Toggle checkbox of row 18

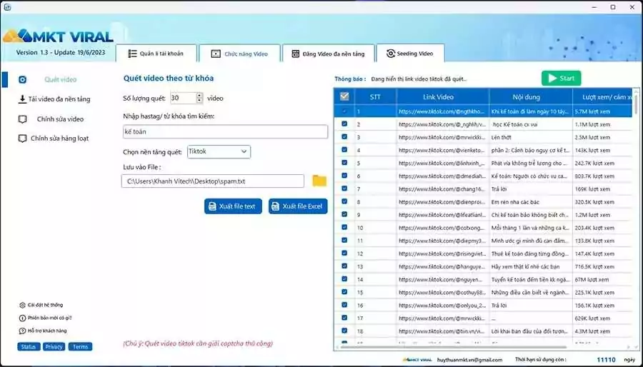344,331
